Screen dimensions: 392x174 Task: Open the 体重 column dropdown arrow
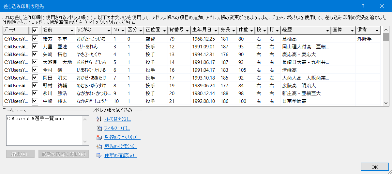tap(252, 30)
